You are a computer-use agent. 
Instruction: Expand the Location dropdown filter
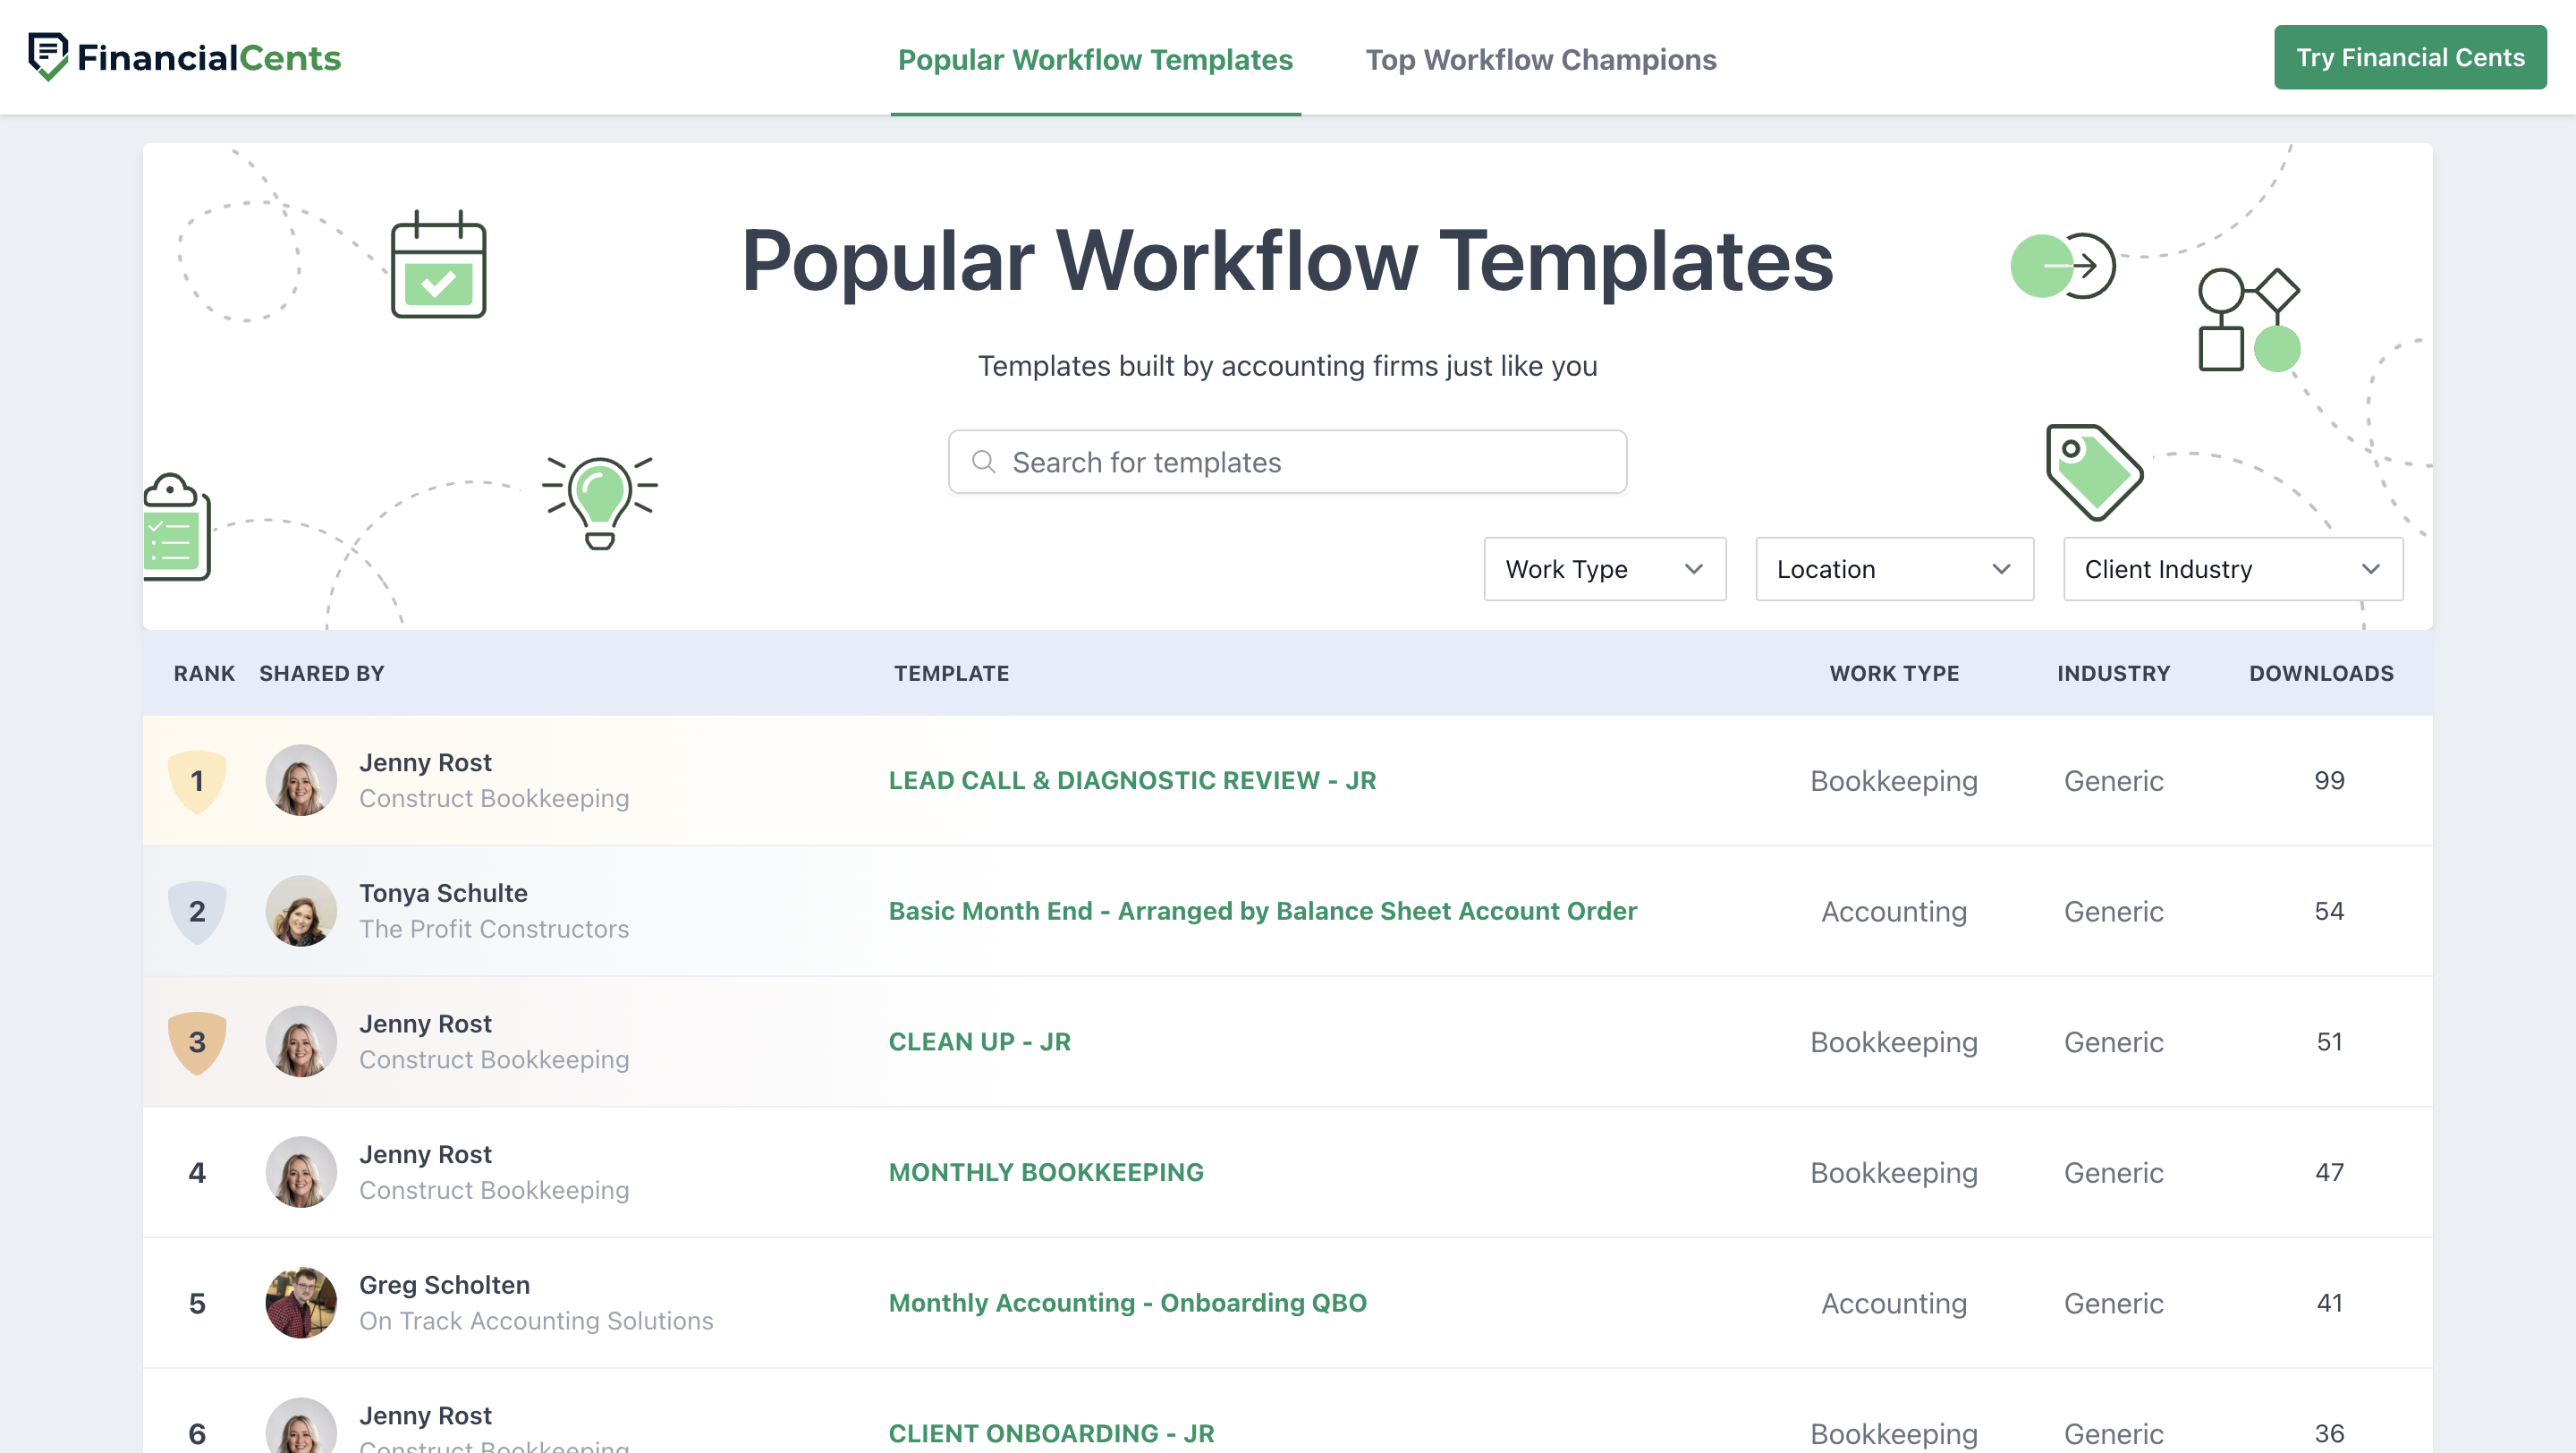point(1893,568)
